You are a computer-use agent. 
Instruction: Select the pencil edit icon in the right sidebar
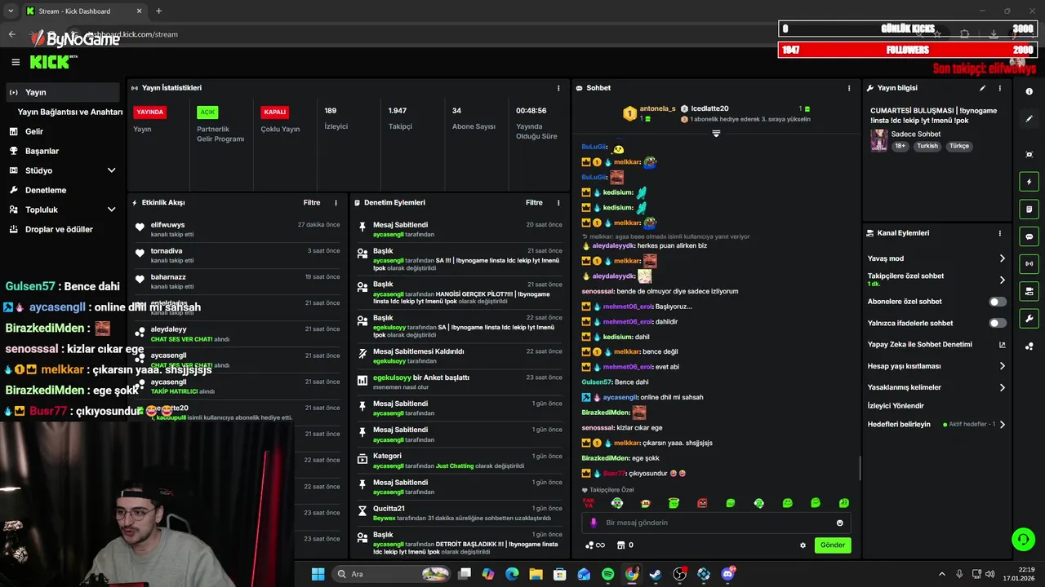pyautogui.click(x=1029, y=119)
